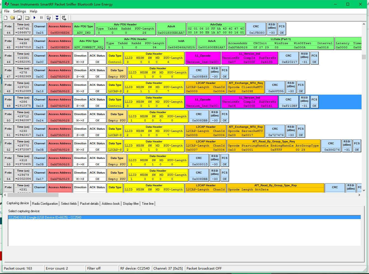Image resolution: width=369 pixels, height=274 pixels.
Task: Select the CC2540 USB Dongle capturing device
Action: coord(184,217)
